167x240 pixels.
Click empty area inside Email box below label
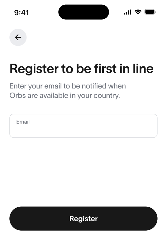[83, 131]
